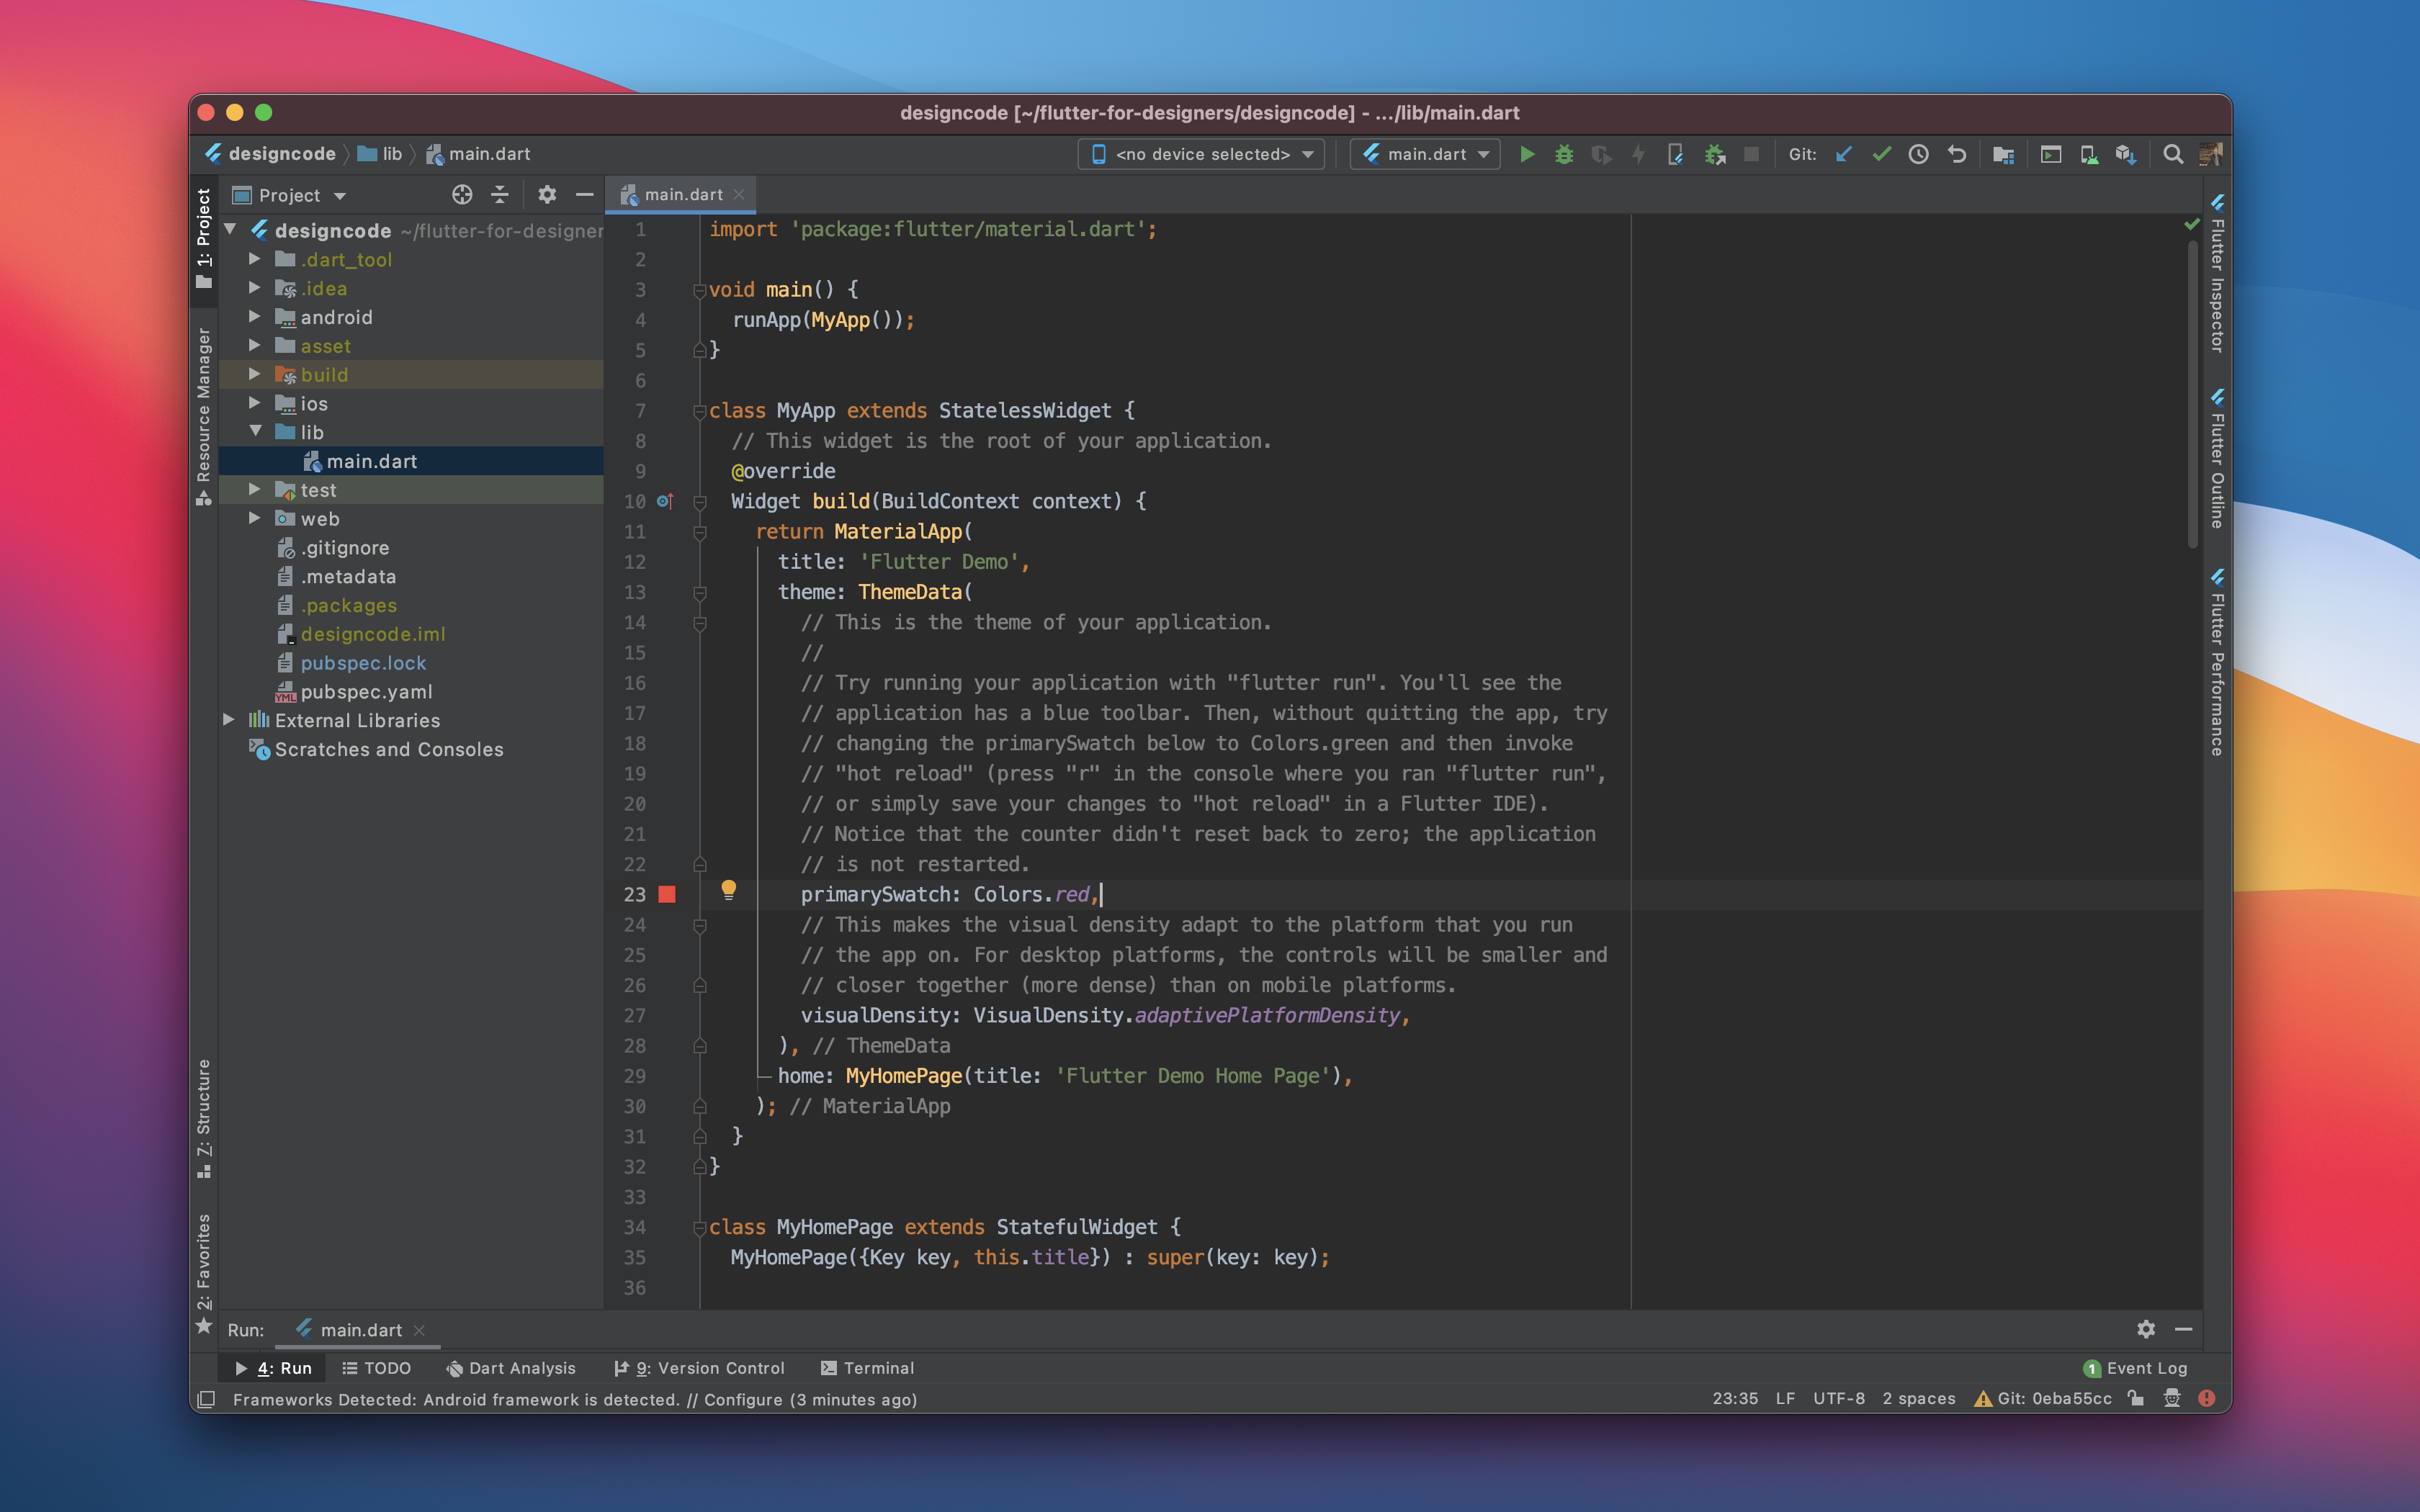Open the device selector dropdown
The width and height of the screenshot is (2420, 1512).
click(1201, 154)
